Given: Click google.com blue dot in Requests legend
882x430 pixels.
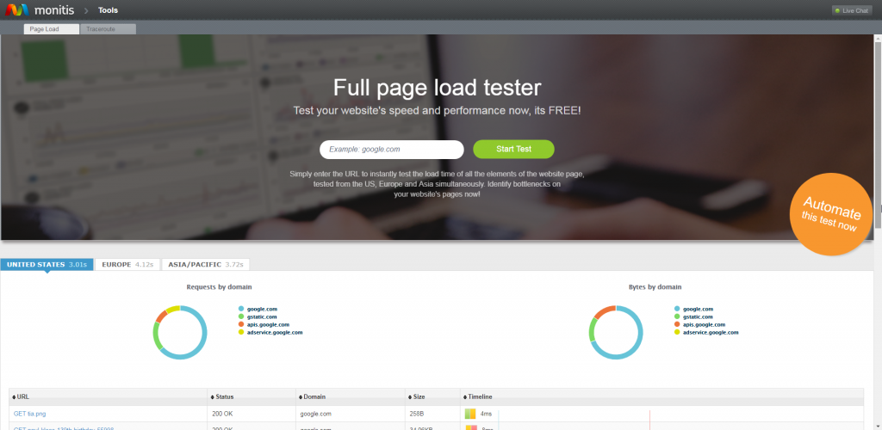Looking at the screenshot, I should [241, 309].
